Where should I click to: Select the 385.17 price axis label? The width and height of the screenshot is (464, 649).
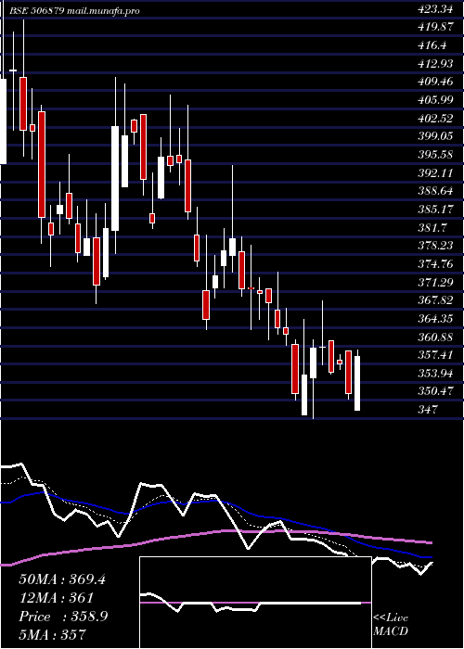[x=435, y=210]
